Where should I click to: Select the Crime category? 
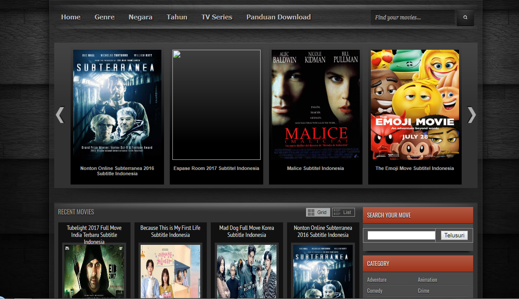point(423,291)
